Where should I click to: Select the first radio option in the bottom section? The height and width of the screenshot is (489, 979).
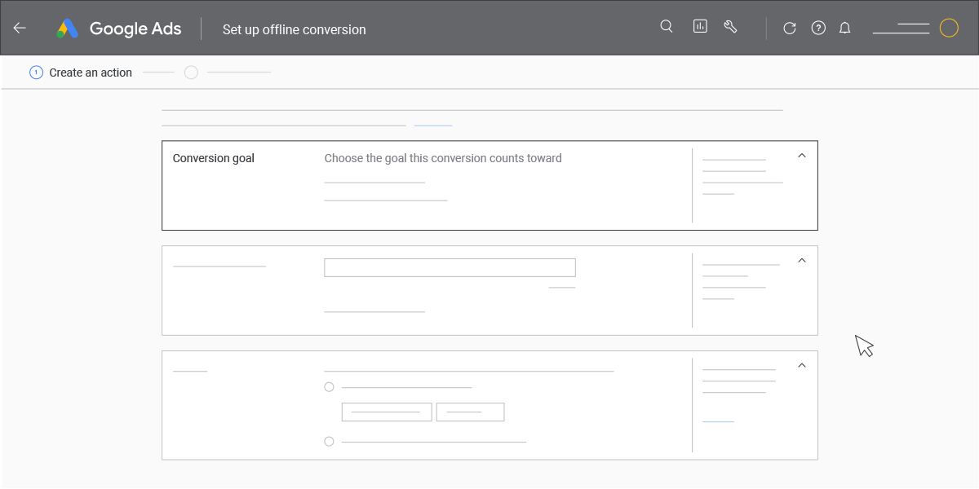click(x=329, y=386)
